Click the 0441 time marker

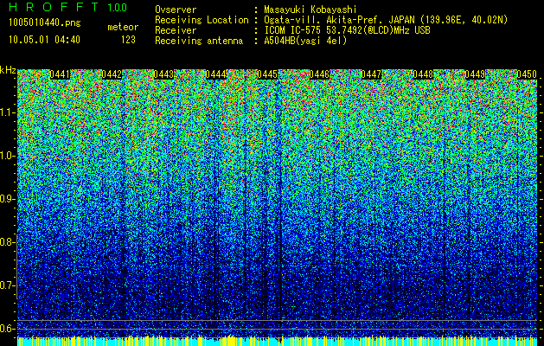60,74
